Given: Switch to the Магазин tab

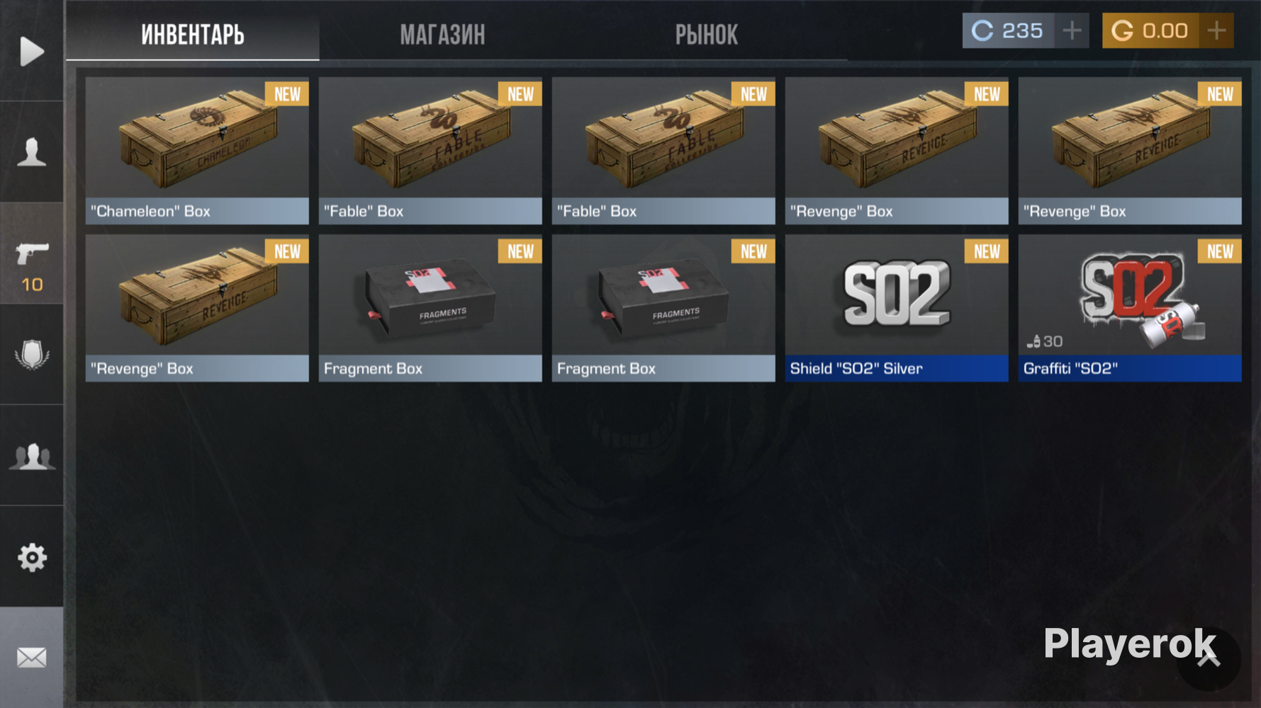Looking at the screenshot, I should pos(442,34).
